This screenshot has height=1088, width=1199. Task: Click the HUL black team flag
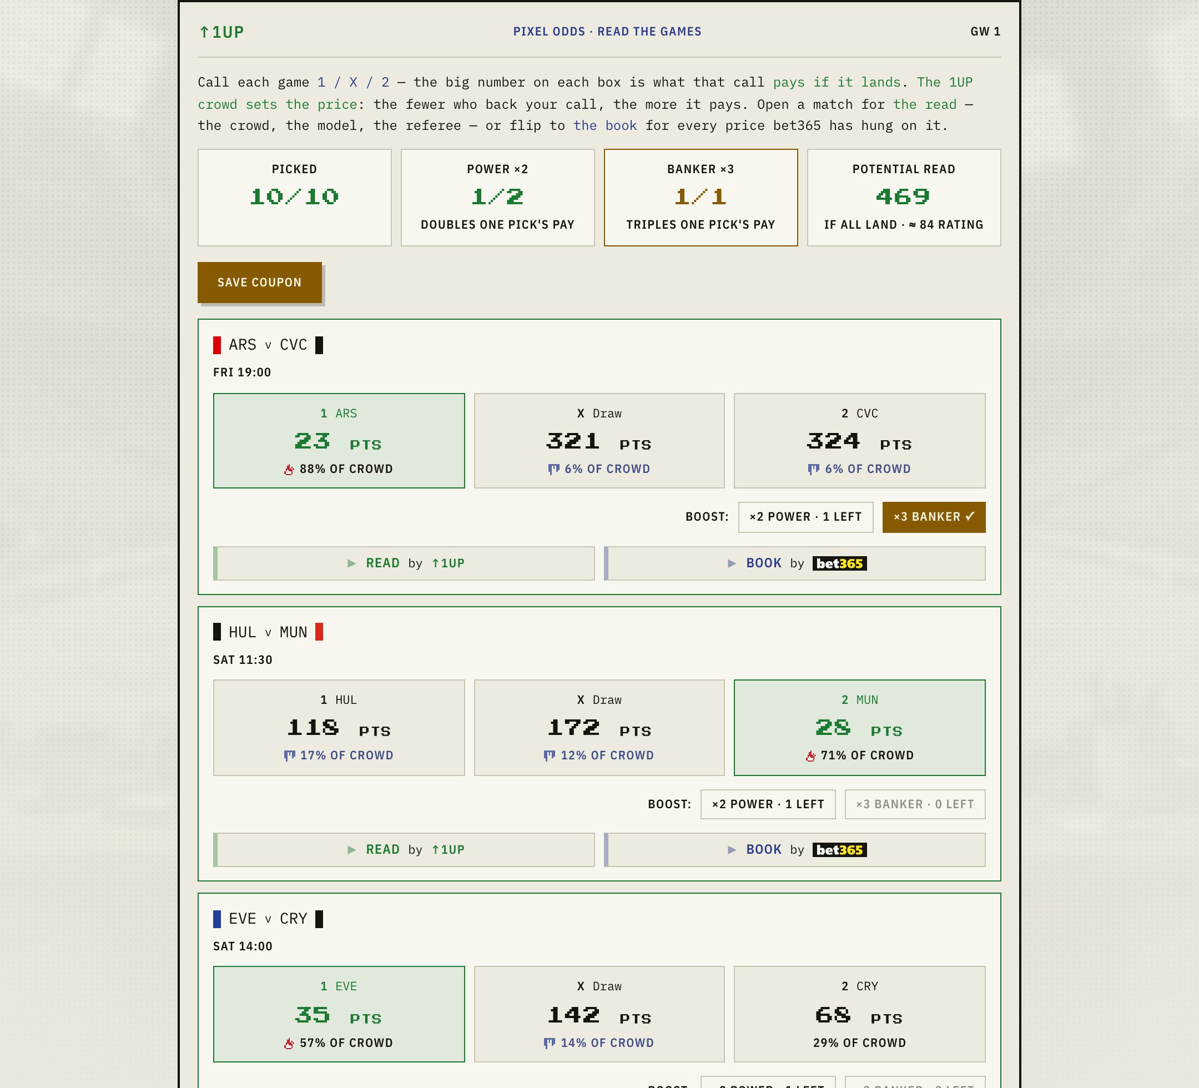pyautogui.click(x=217, y=632)
